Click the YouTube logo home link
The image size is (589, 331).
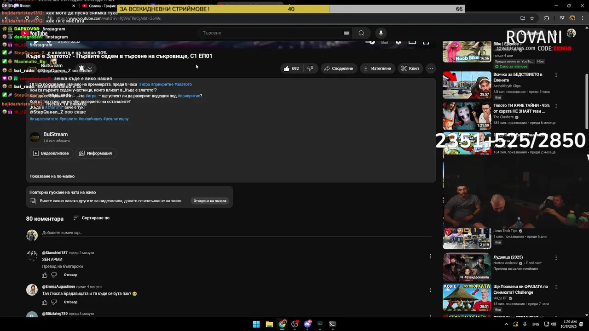34,33
